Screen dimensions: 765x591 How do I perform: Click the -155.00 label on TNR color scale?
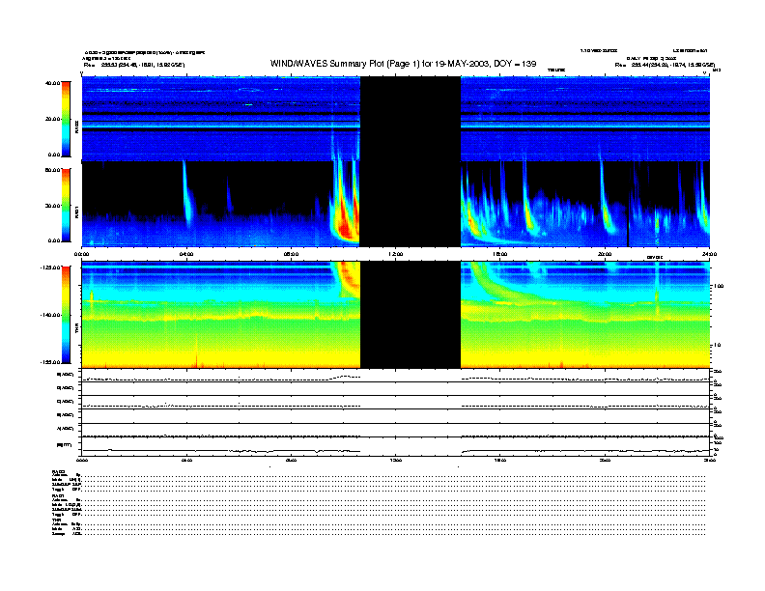(x=50, y=362)
